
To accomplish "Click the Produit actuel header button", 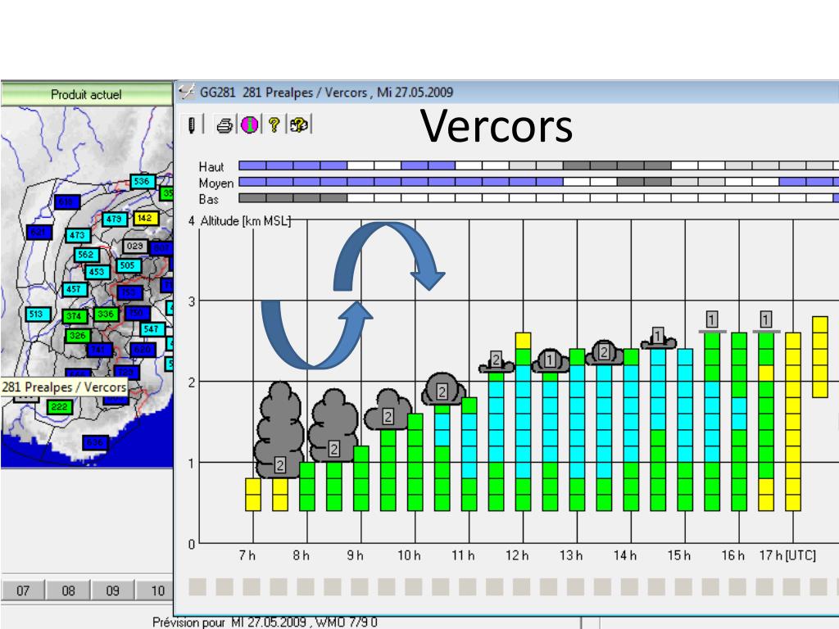I will click(x=86, y=95).
